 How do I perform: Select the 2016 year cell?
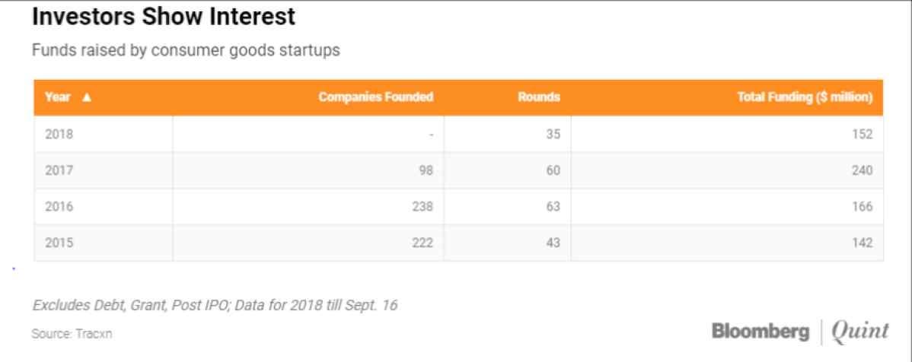coord(104,207)
